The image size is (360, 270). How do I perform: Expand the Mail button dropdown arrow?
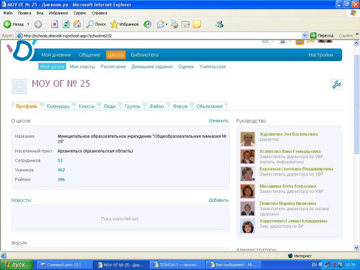pos(166,24)
